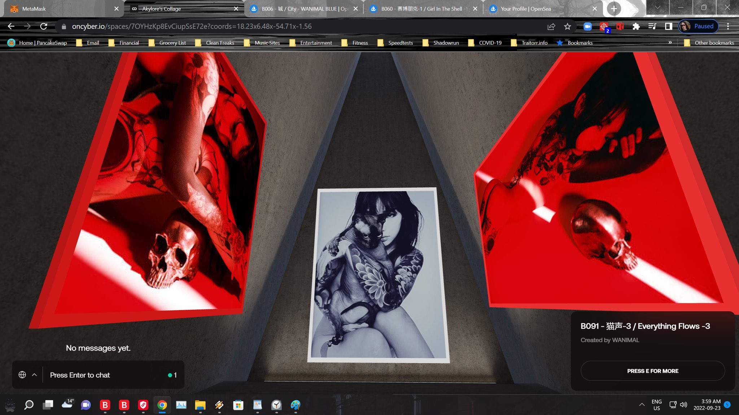Open a new browser tab
This screenshot has height=415, width=739.
[x=614, y=9]
